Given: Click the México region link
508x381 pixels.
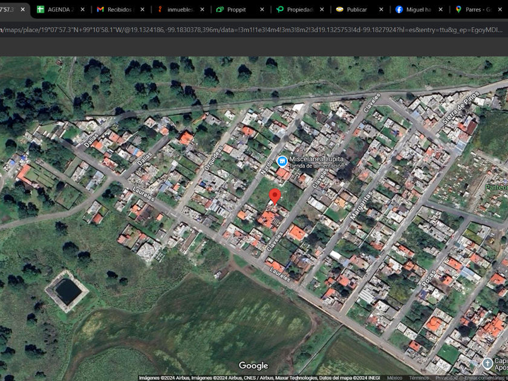Looking at the screenshot, I should 394,378.
